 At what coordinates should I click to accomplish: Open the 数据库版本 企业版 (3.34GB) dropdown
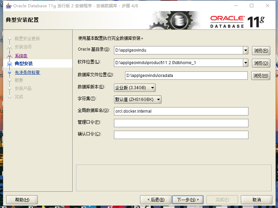tap(135, 88)
